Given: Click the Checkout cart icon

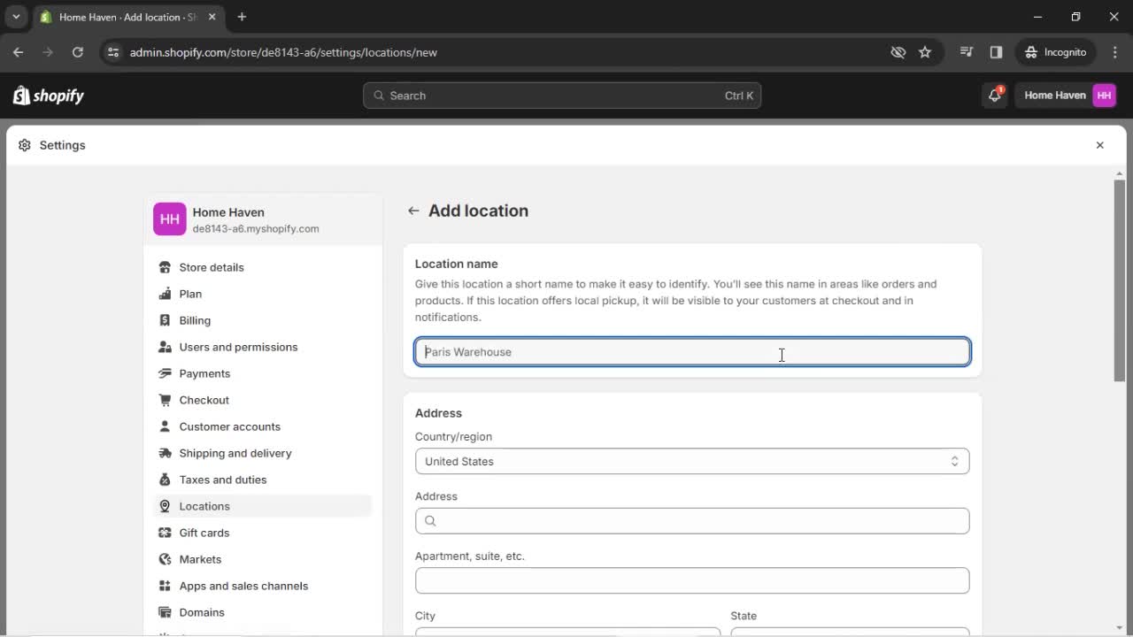Looking at the screenshot, I should point(165,400).
